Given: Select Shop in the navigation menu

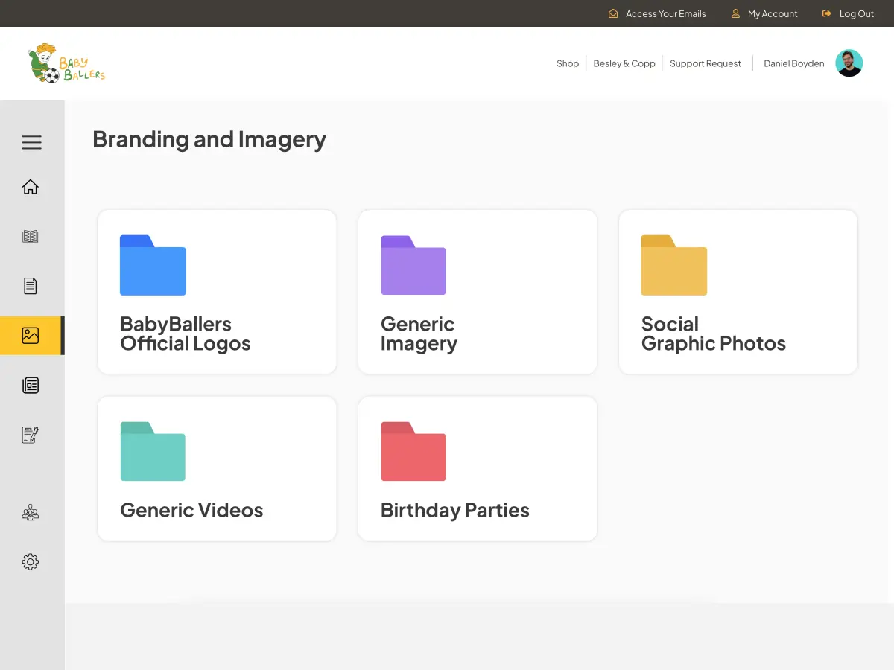Looking at the screenshot, I should 568,63.
